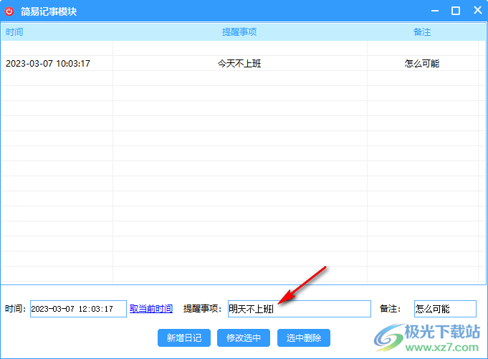Sort by the 时间 column header
488x359 pixels.
pyautogui.click(x=14, y=32)
